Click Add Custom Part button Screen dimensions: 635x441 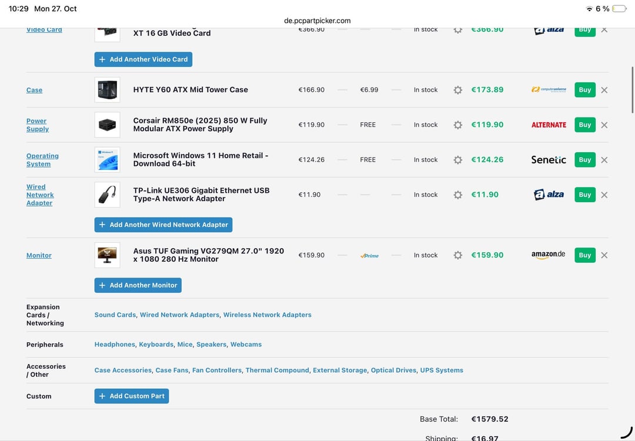click(x=132, y=396)
